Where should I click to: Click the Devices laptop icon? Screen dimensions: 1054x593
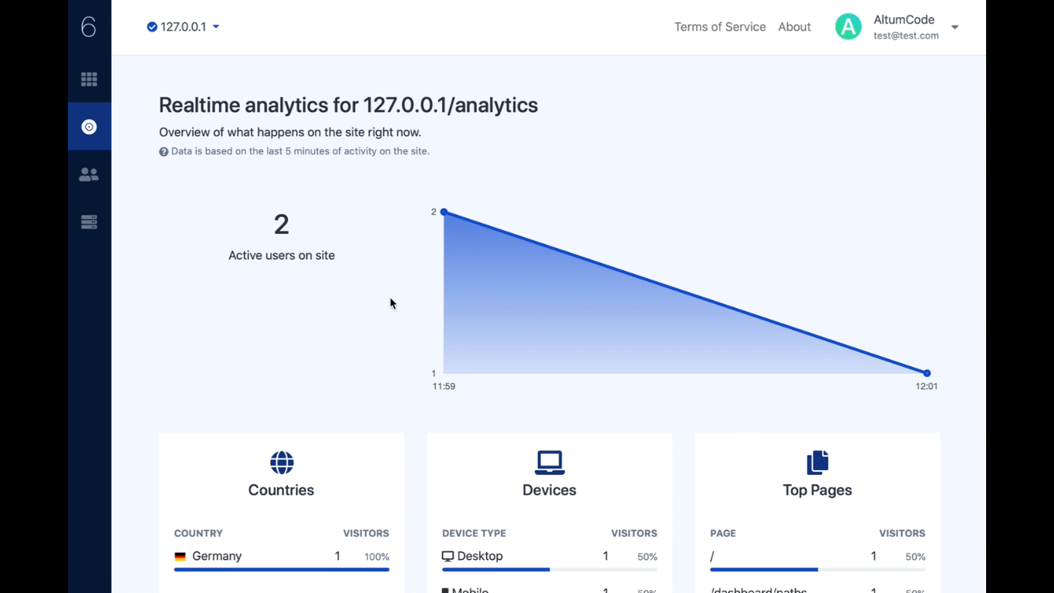coord(549,463)
